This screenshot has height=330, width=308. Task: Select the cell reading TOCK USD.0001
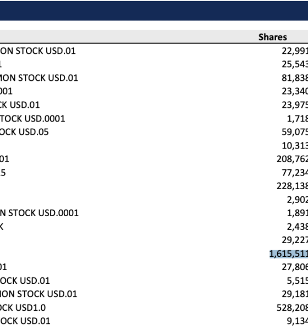pyautogui.click(x=32, y=118)
